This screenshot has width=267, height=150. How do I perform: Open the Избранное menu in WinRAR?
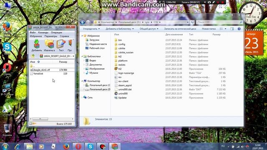[36, 36]
